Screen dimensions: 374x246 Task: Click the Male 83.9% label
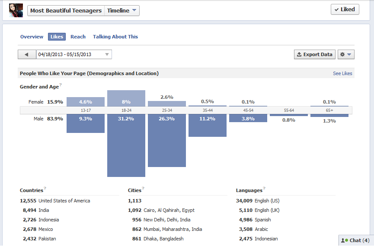(48, 119)
